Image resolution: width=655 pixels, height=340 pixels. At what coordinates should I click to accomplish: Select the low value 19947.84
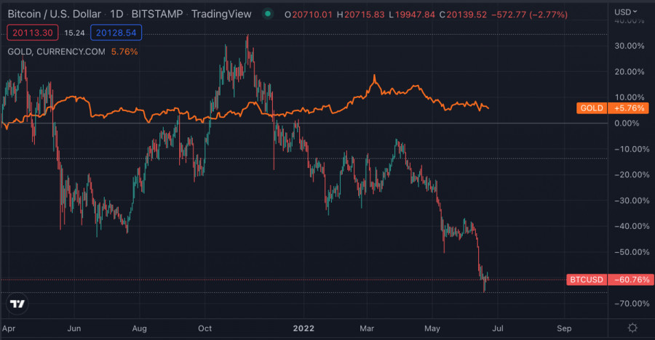(415, 15)
